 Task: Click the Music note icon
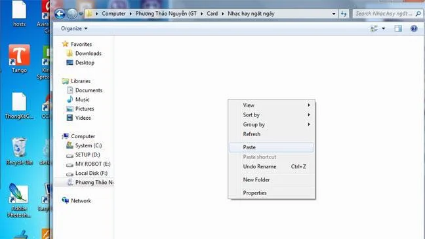point(70,99)
